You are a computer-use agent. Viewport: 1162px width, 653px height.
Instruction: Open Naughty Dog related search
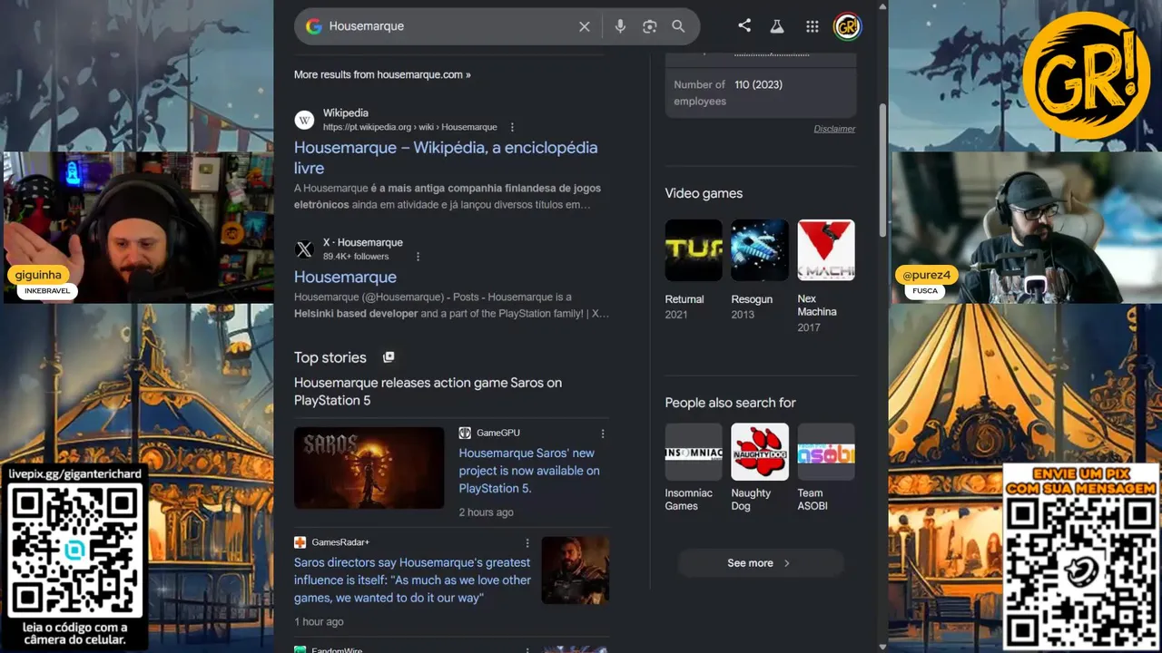coord(760,468)
